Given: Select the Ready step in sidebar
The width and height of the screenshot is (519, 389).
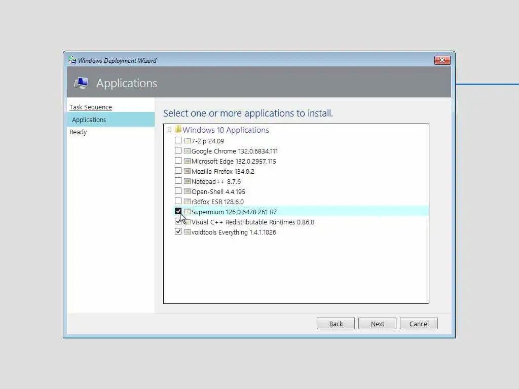Looking at the screenshot, I should click(78, 132).
